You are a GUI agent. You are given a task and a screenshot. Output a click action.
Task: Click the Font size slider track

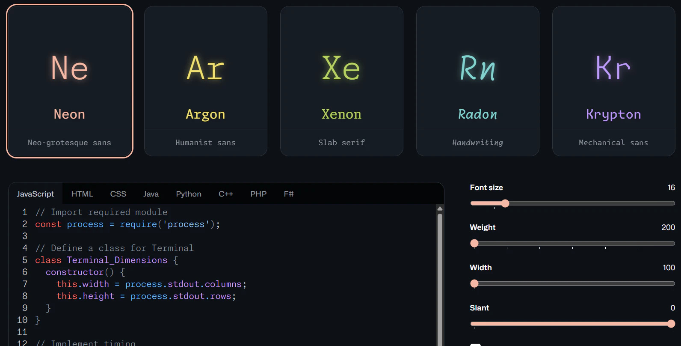click(x=572, y=203)
